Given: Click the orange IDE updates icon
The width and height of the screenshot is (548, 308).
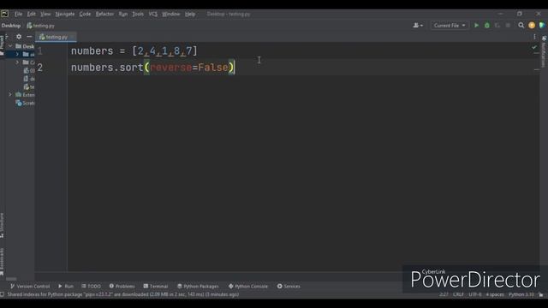Looking at the screenshot, I should click(x=532, y=26).
